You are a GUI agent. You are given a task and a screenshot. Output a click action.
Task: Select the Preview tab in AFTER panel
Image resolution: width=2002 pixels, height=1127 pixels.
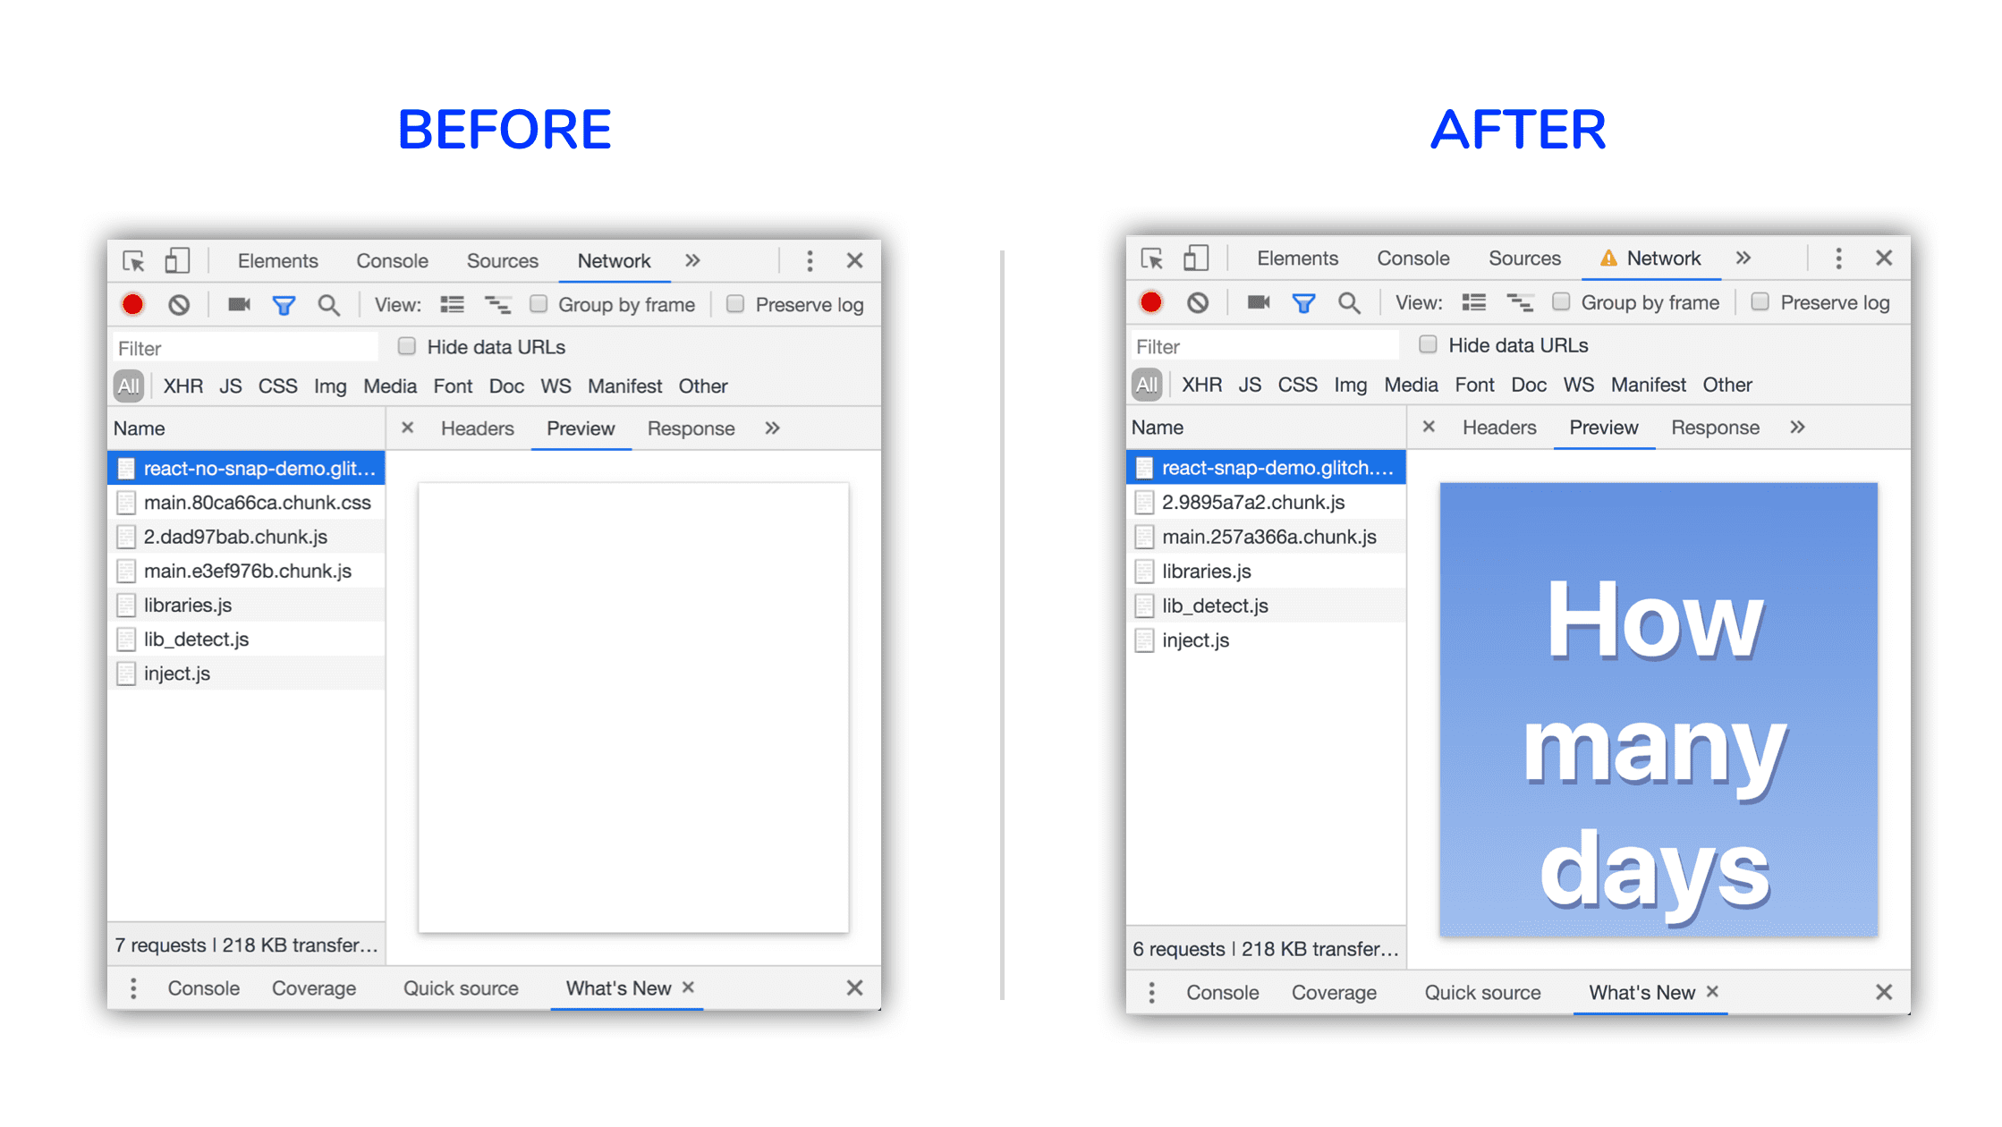(1602, 428)
